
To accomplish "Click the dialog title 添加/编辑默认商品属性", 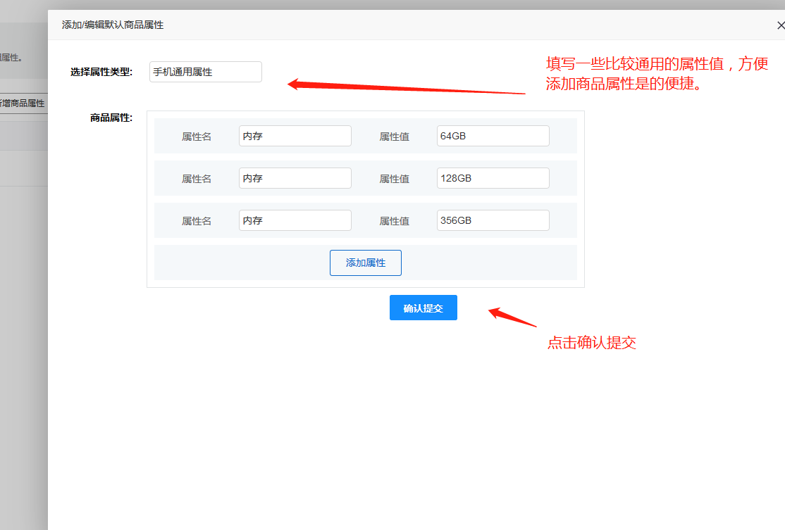I will point(113,24).
